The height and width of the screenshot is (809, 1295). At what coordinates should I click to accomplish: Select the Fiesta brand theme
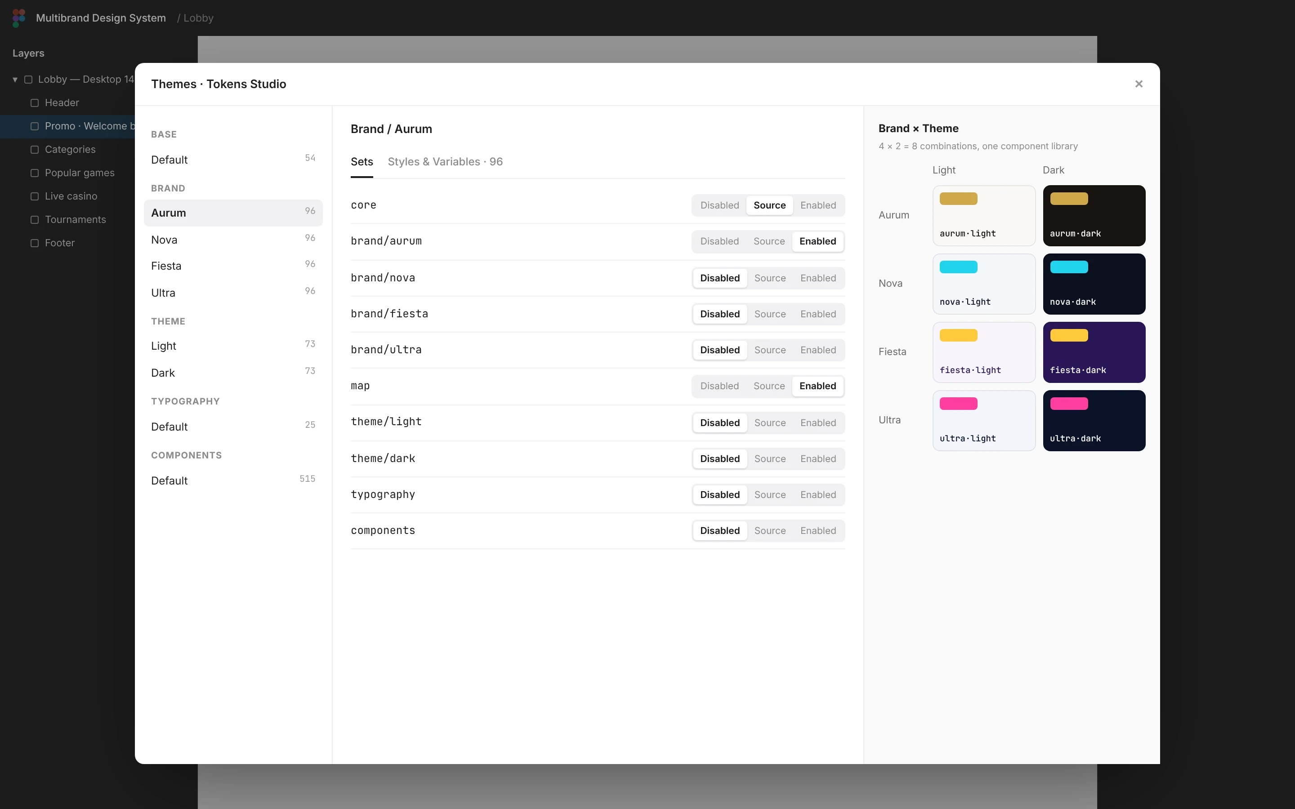[x=233, y=266]
